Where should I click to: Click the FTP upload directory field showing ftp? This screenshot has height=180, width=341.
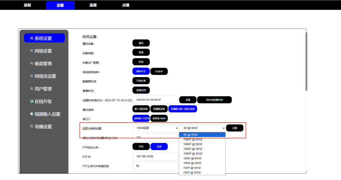(x=155, y=166)
